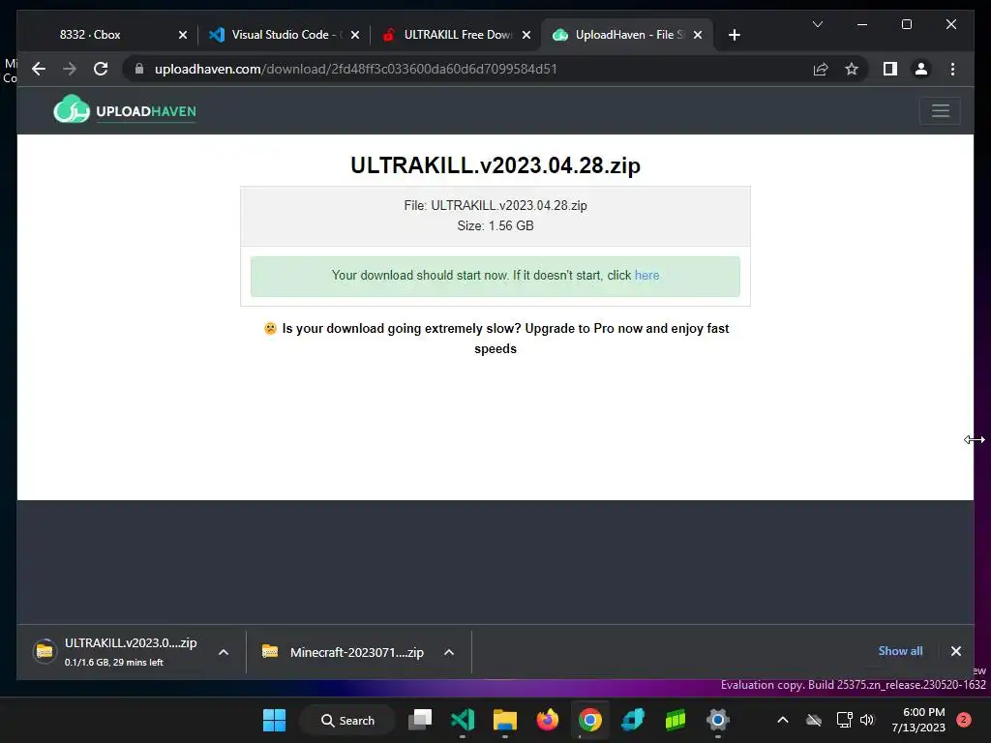This screenshot has width=991, height=743.
Task: Open the UploadHaven hamburger menu
Action: click(940, 111)
